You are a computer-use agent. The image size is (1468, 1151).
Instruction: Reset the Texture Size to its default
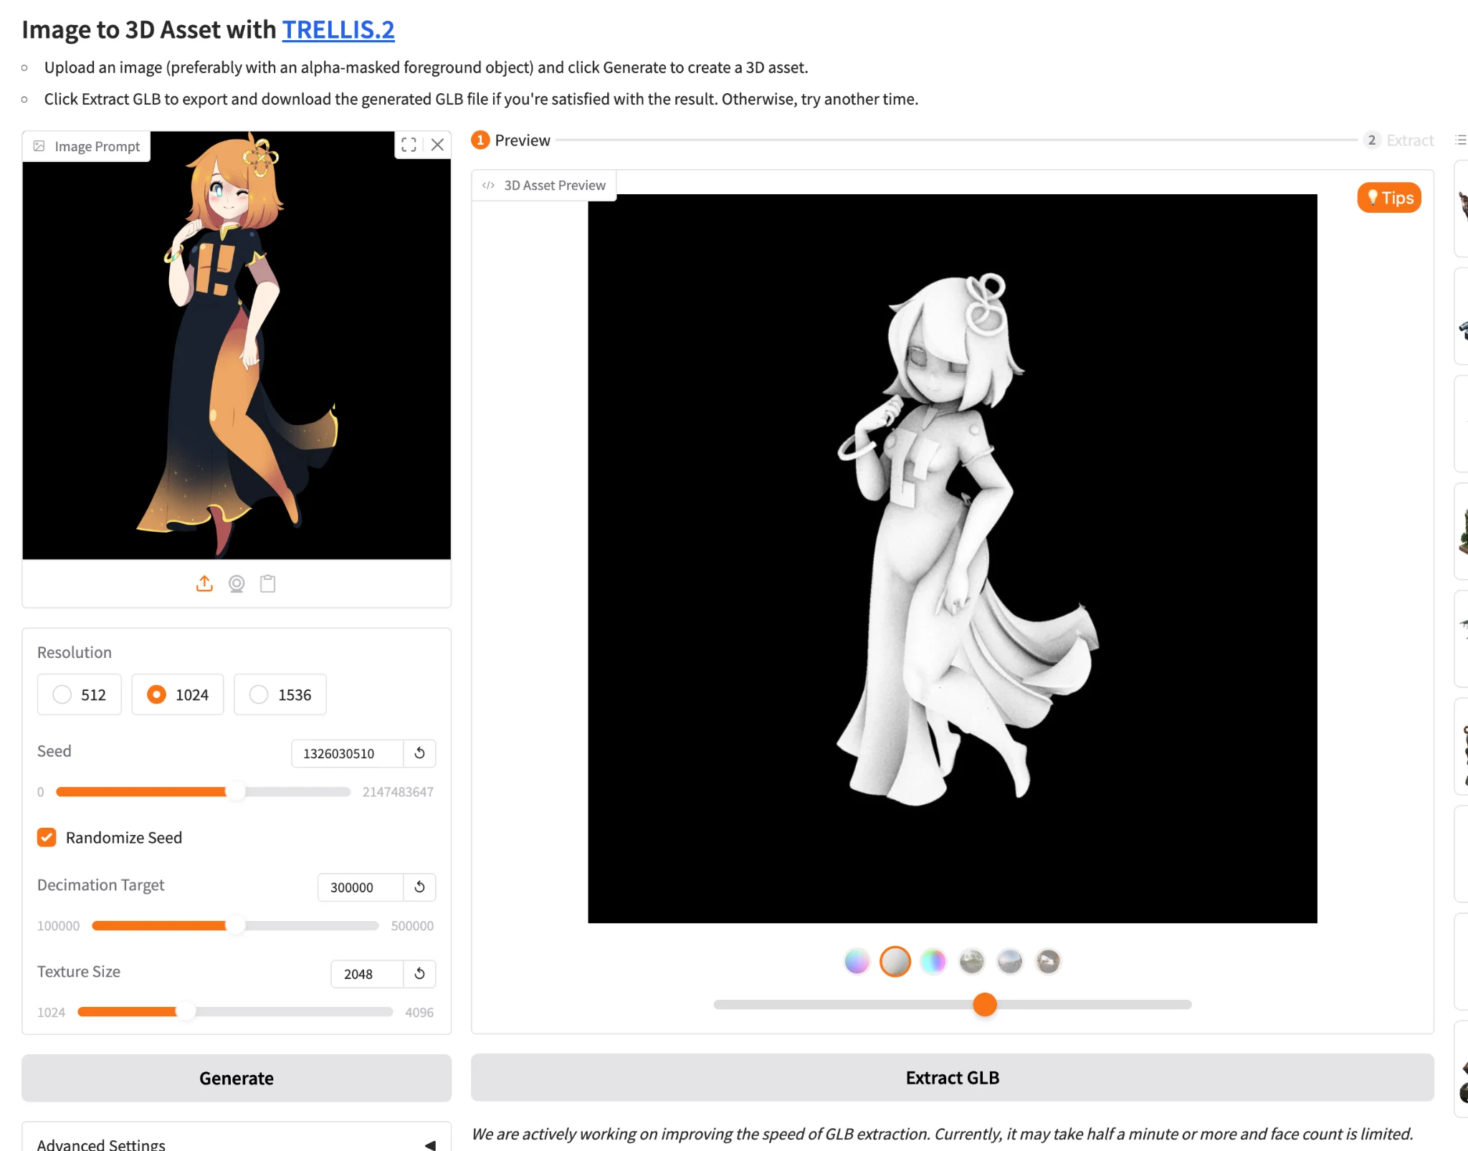point(420,974)
